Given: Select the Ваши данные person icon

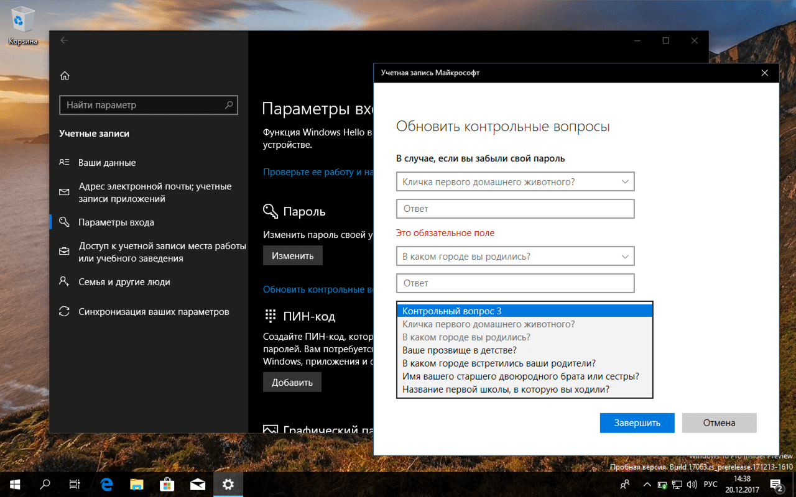Looking at the screenshot, I should [65, 162].
